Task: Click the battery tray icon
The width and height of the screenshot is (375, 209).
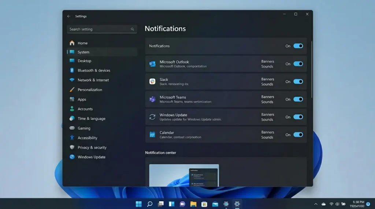Action: [344, 204]
